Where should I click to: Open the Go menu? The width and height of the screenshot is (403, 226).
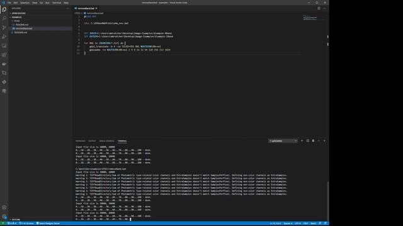(41, 3)
